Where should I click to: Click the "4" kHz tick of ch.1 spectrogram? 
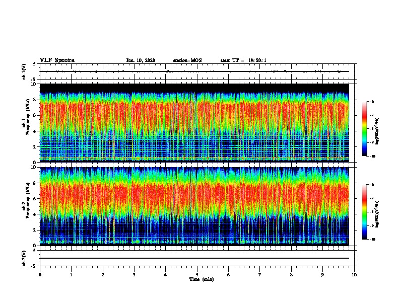point(36,131)
